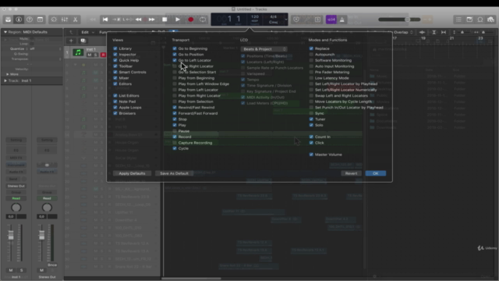Uncheck the Apple Loops checkbox

[x=115, y=108]
